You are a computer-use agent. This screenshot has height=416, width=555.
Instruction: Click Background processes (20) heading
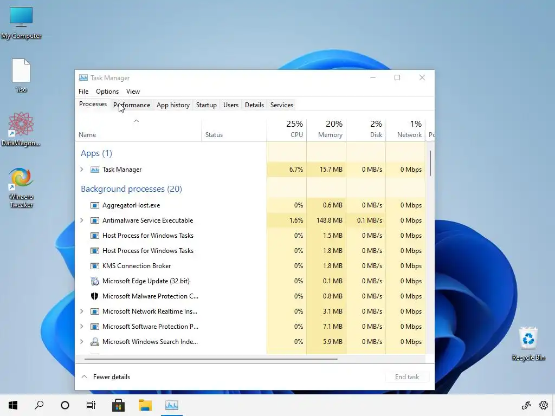tap(131, 189)
